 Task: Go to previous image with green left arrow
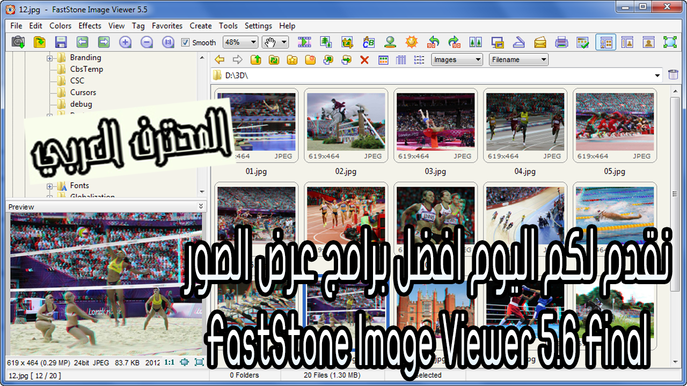click(82, 42)
